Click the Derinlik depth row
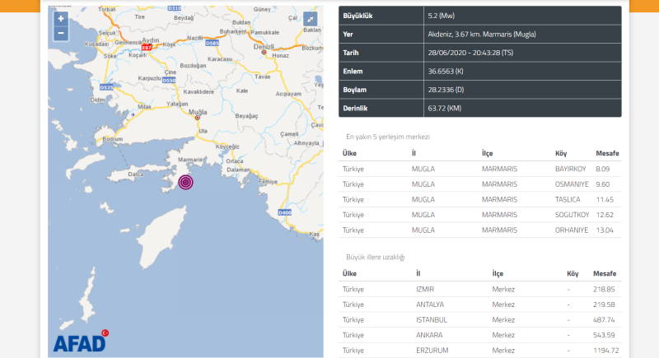 (x=479, y=108)
